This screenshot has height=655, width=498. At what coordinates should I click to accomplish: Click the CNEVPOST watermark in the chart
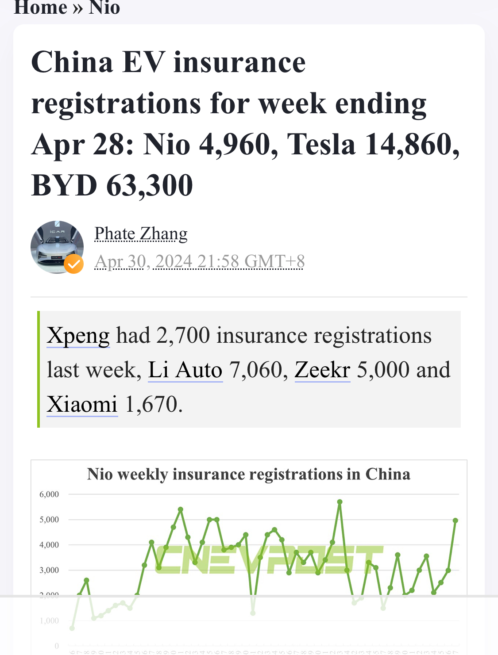coord(269,559)
